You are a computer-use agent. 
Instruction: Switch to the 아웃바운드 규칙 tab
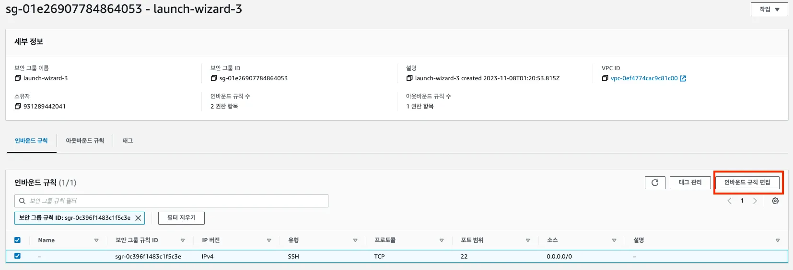tap(85, 141)
